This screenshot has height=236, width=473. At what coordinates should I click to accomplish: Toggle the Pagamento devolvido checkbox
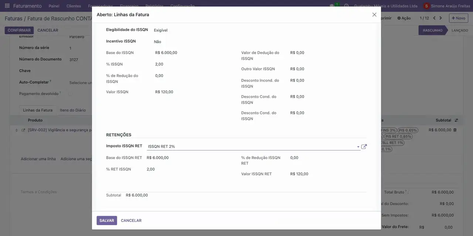[70, 94]
